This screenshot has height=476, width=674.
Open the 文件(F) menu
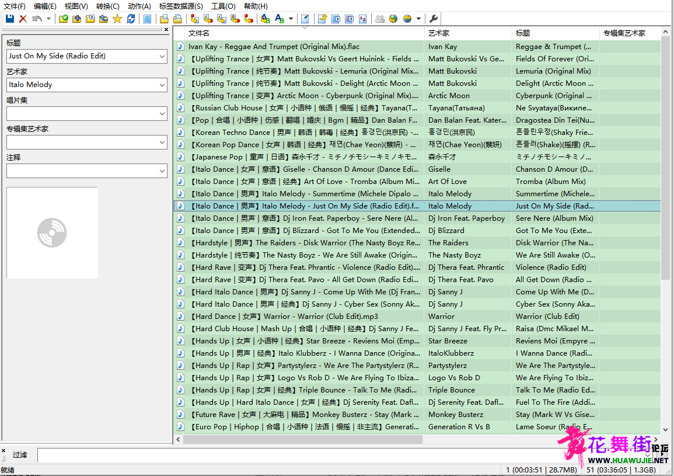click(x=15, y=6)
